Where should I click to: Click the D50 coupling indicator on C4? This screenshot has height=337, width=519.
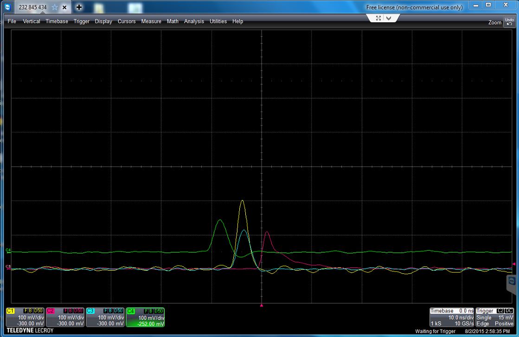click(x=159, y=311)
